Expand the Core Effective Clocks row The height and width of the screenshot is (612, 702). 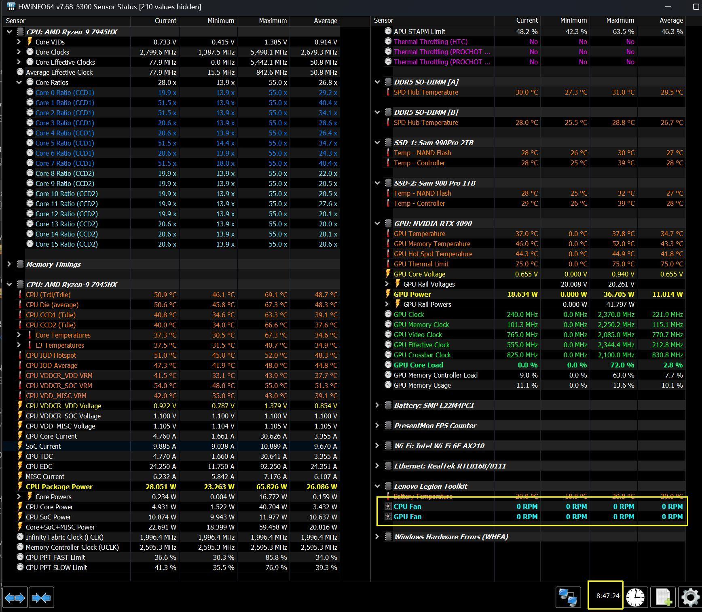(x=19, y=62)
